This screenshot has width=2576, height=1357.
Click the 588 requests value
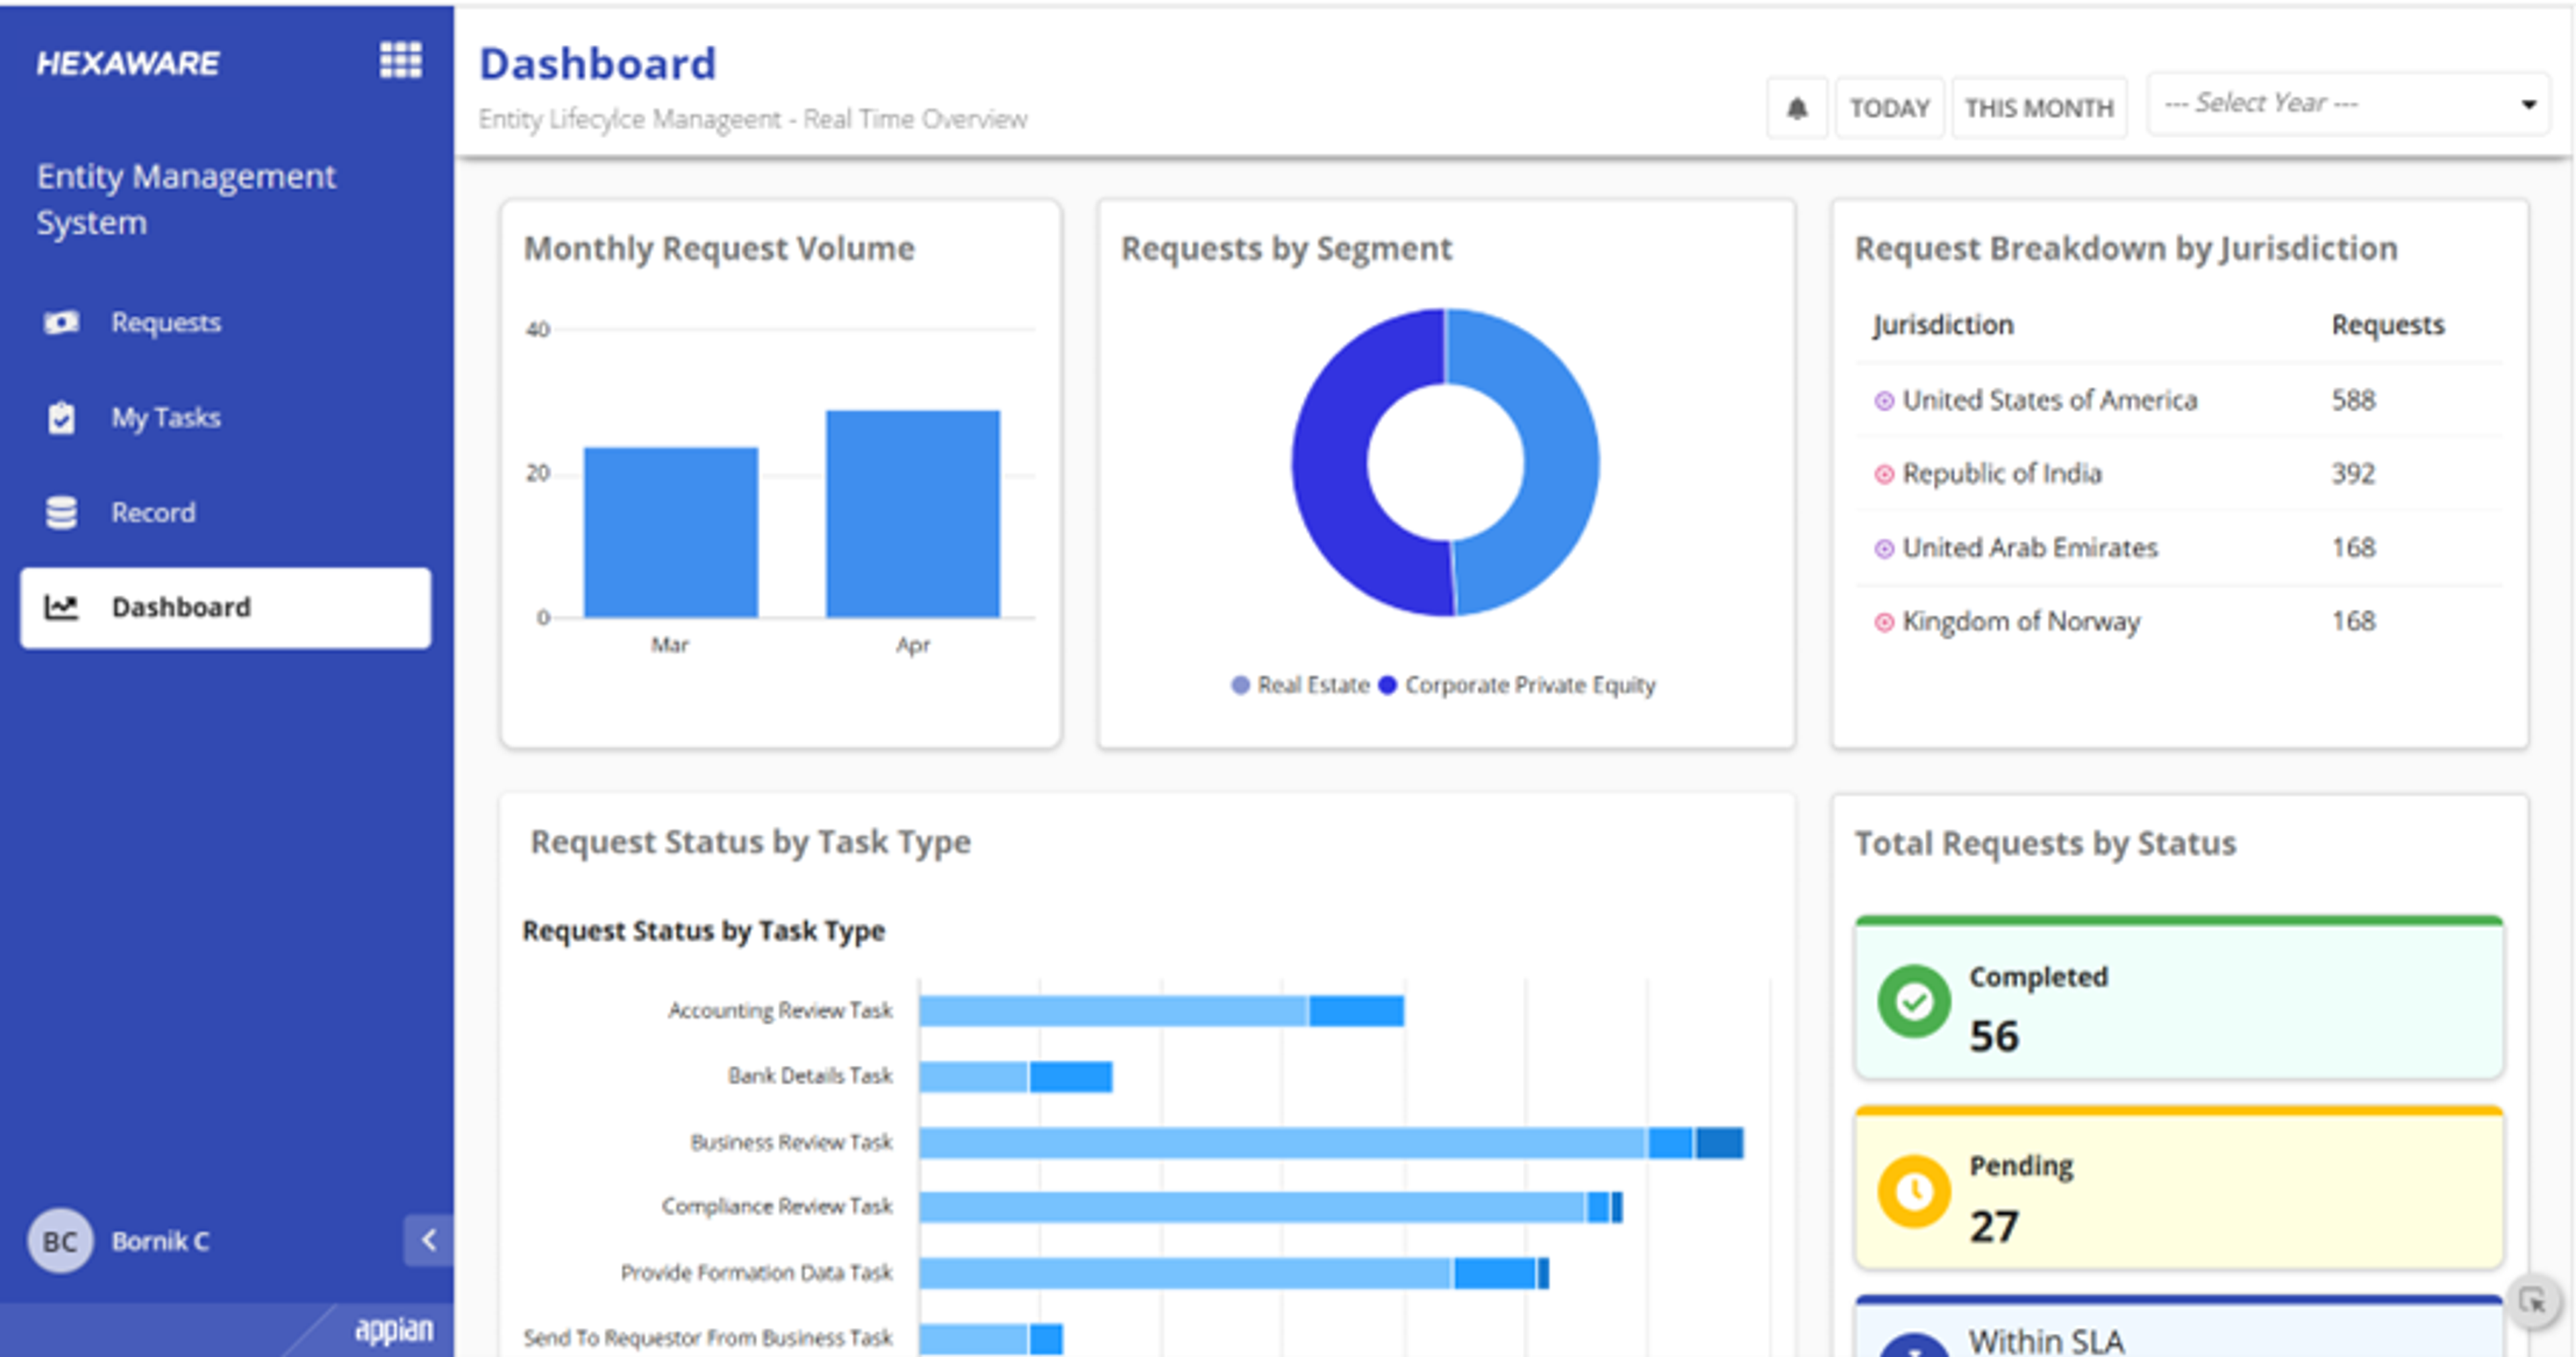[2353, 401]
